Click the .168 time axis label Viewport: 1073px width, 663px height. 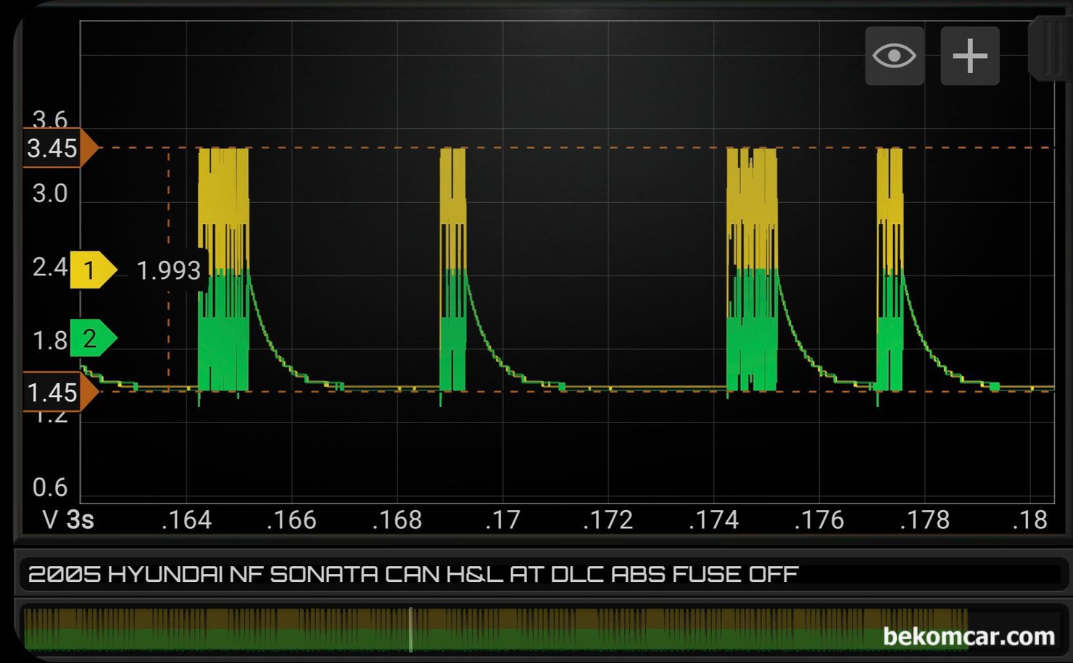tap(397, 520)
